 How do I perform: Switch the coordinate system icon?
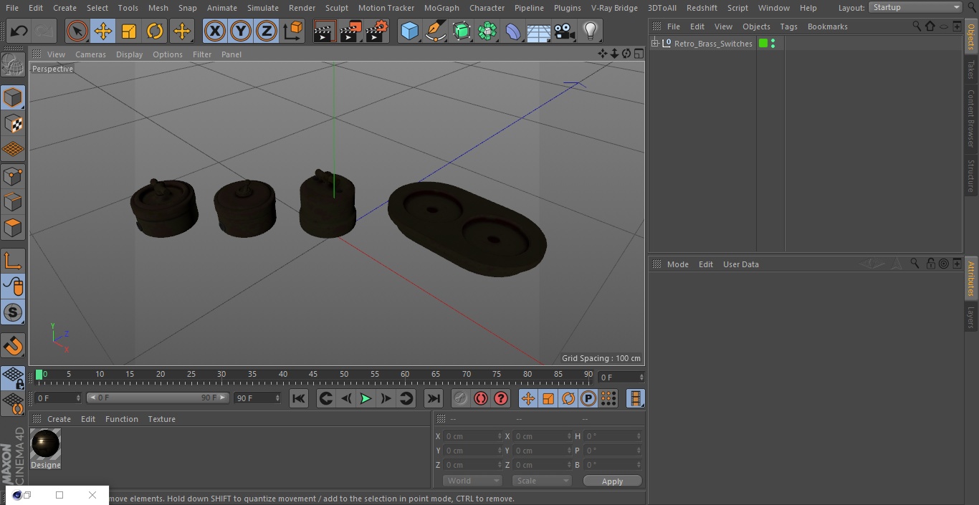pos(293,31)
